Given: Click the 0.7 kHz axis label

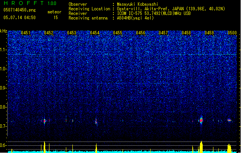Looking at the screenshot, I should pyautogui.click(x=3, y=126).
